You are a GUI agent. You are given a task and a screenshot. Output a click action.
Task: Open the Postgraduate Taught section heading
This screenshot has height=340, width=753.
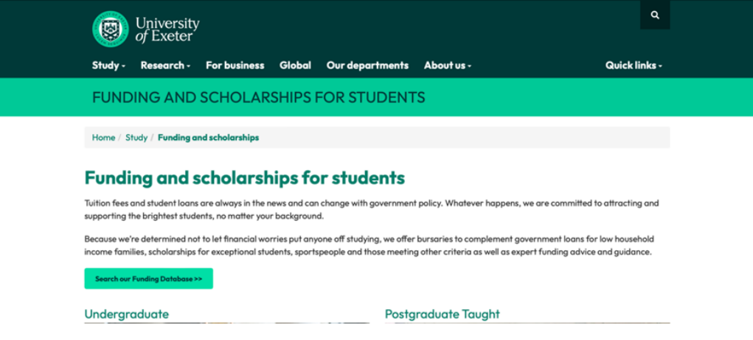[442, 314]
